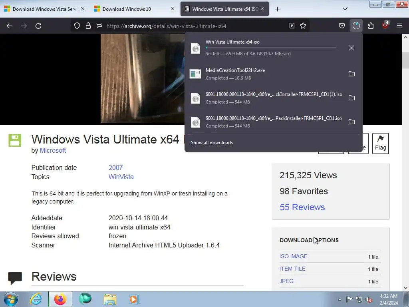Show MediaCreationTool22H2.exe in folder
Screen dimensions: 409x307
click(351, 74)
